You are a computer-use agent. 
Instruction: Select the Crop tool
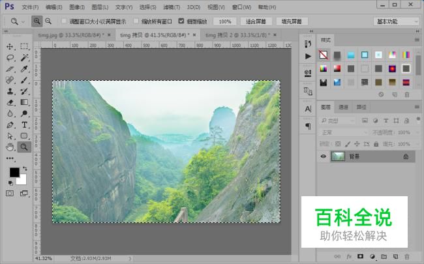click(10, 69)
